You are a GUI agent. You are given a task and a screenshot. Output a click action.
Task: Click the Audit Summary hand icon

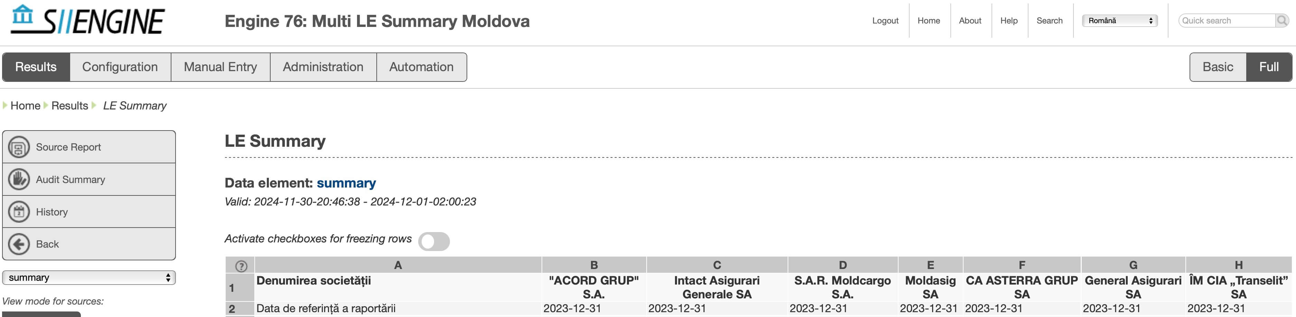point(19,179)
